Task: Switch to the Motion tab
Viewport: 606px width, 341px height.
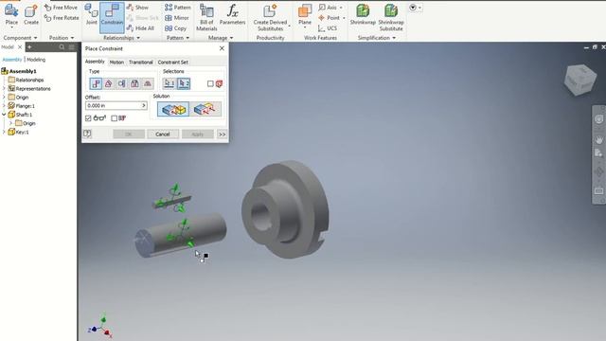Action: 116,62
